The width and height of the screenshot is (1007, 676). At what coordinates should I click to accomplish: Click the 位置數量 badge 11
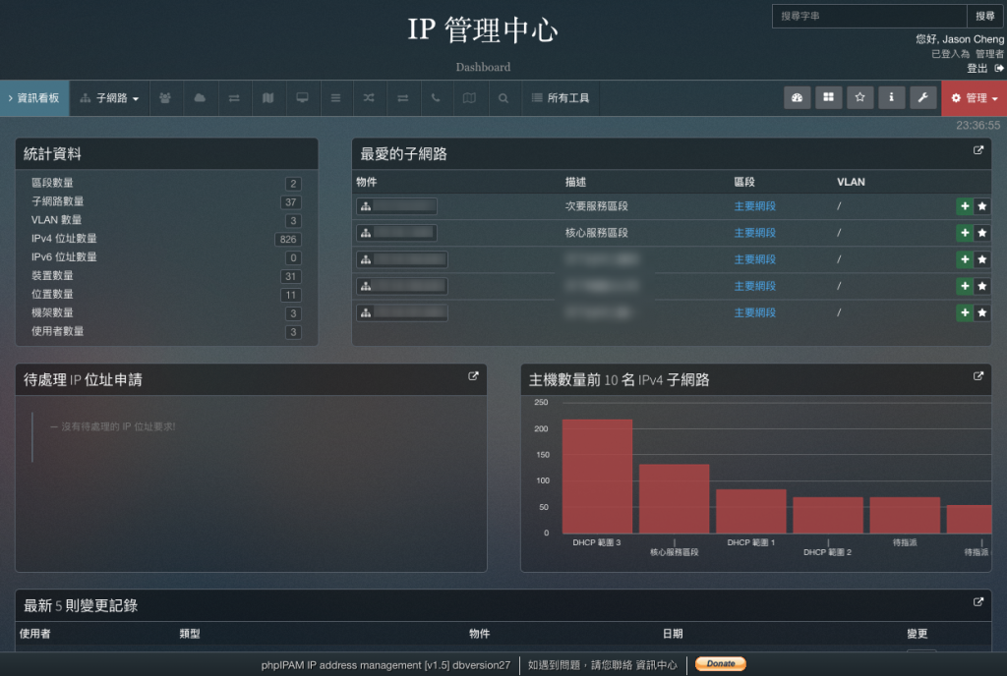click(x=290, y=295)
